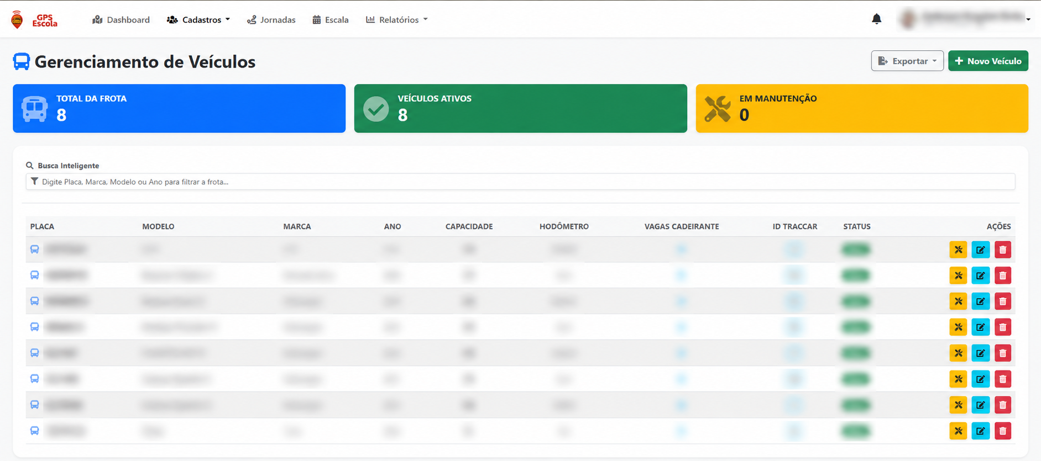Go to the Dashboard menu item

tap(121, 20)
